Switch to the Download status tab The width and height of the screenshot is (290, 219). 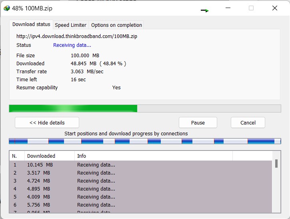click(31, 24)
